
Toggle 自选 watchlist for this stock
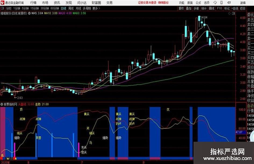pos(235,8)
